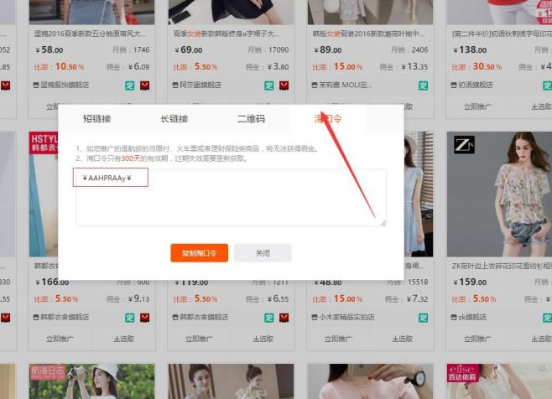
Task: Click the 佣金 ¥13.35 value
Action: coord(415,66)
